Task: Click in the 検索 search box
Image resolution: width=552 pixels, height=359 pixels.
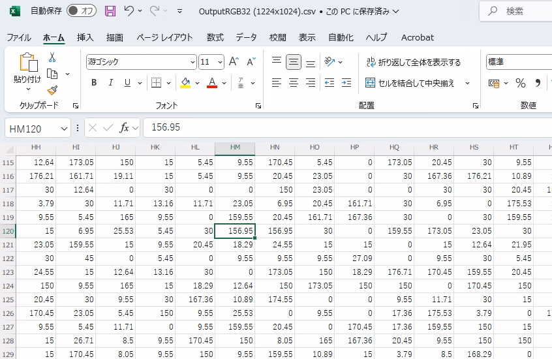Action: pos(515,11)
